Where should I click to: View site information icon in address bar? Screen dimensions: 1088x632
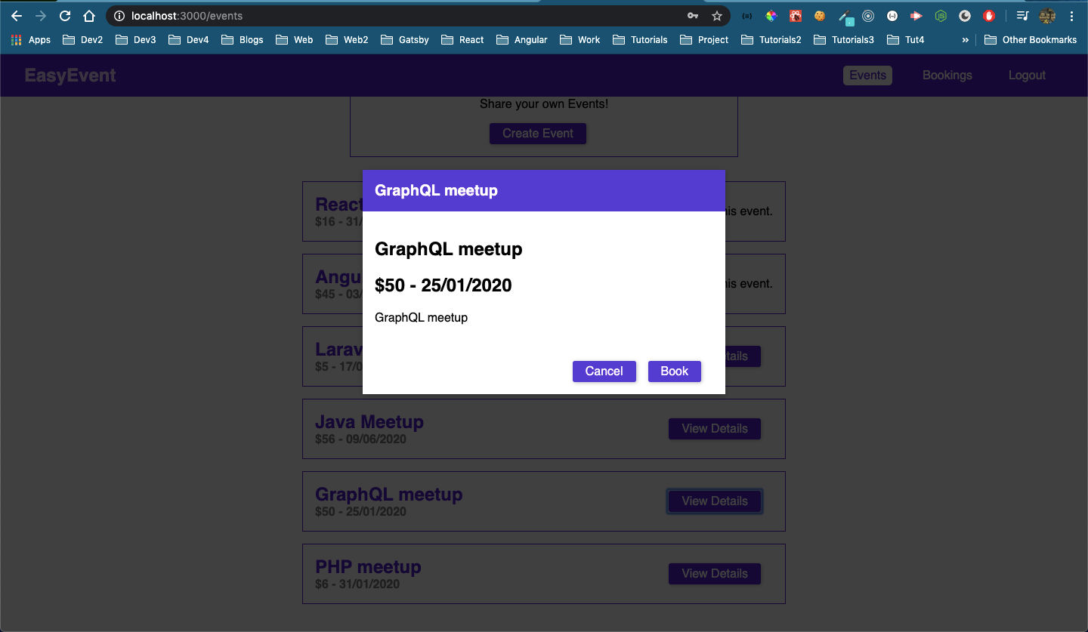[x=119, y=16]
